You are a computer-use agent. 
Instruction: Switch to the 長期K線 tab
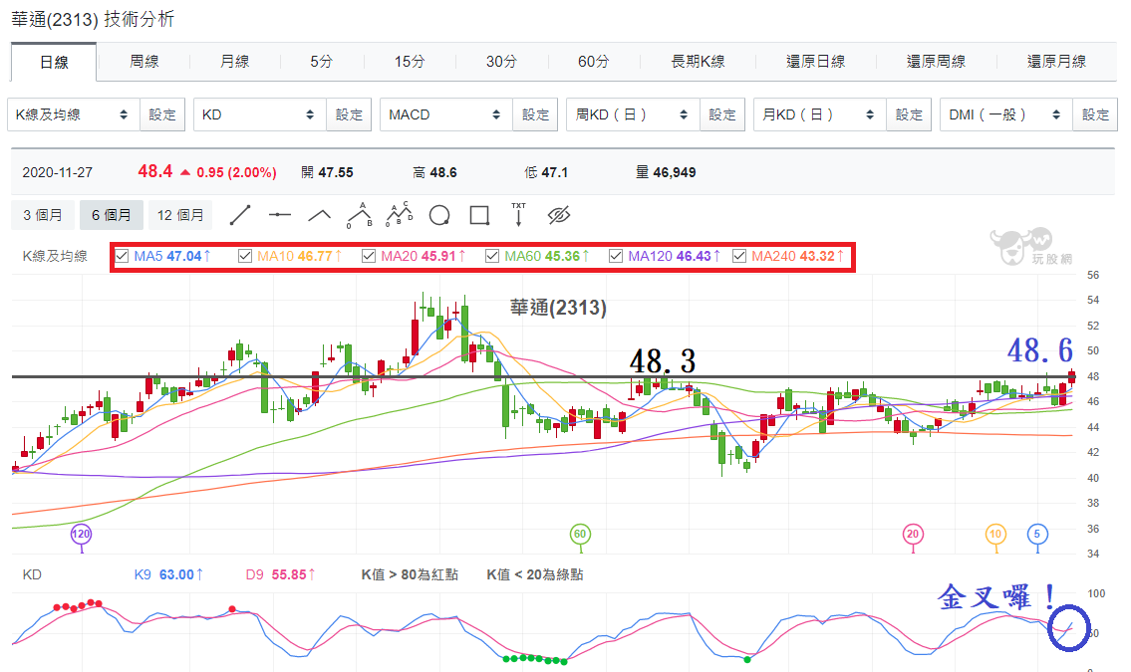[698, 61]
